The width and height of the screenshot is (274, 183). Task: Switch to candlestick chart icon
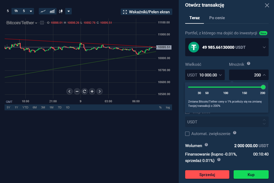pos(61,11)
